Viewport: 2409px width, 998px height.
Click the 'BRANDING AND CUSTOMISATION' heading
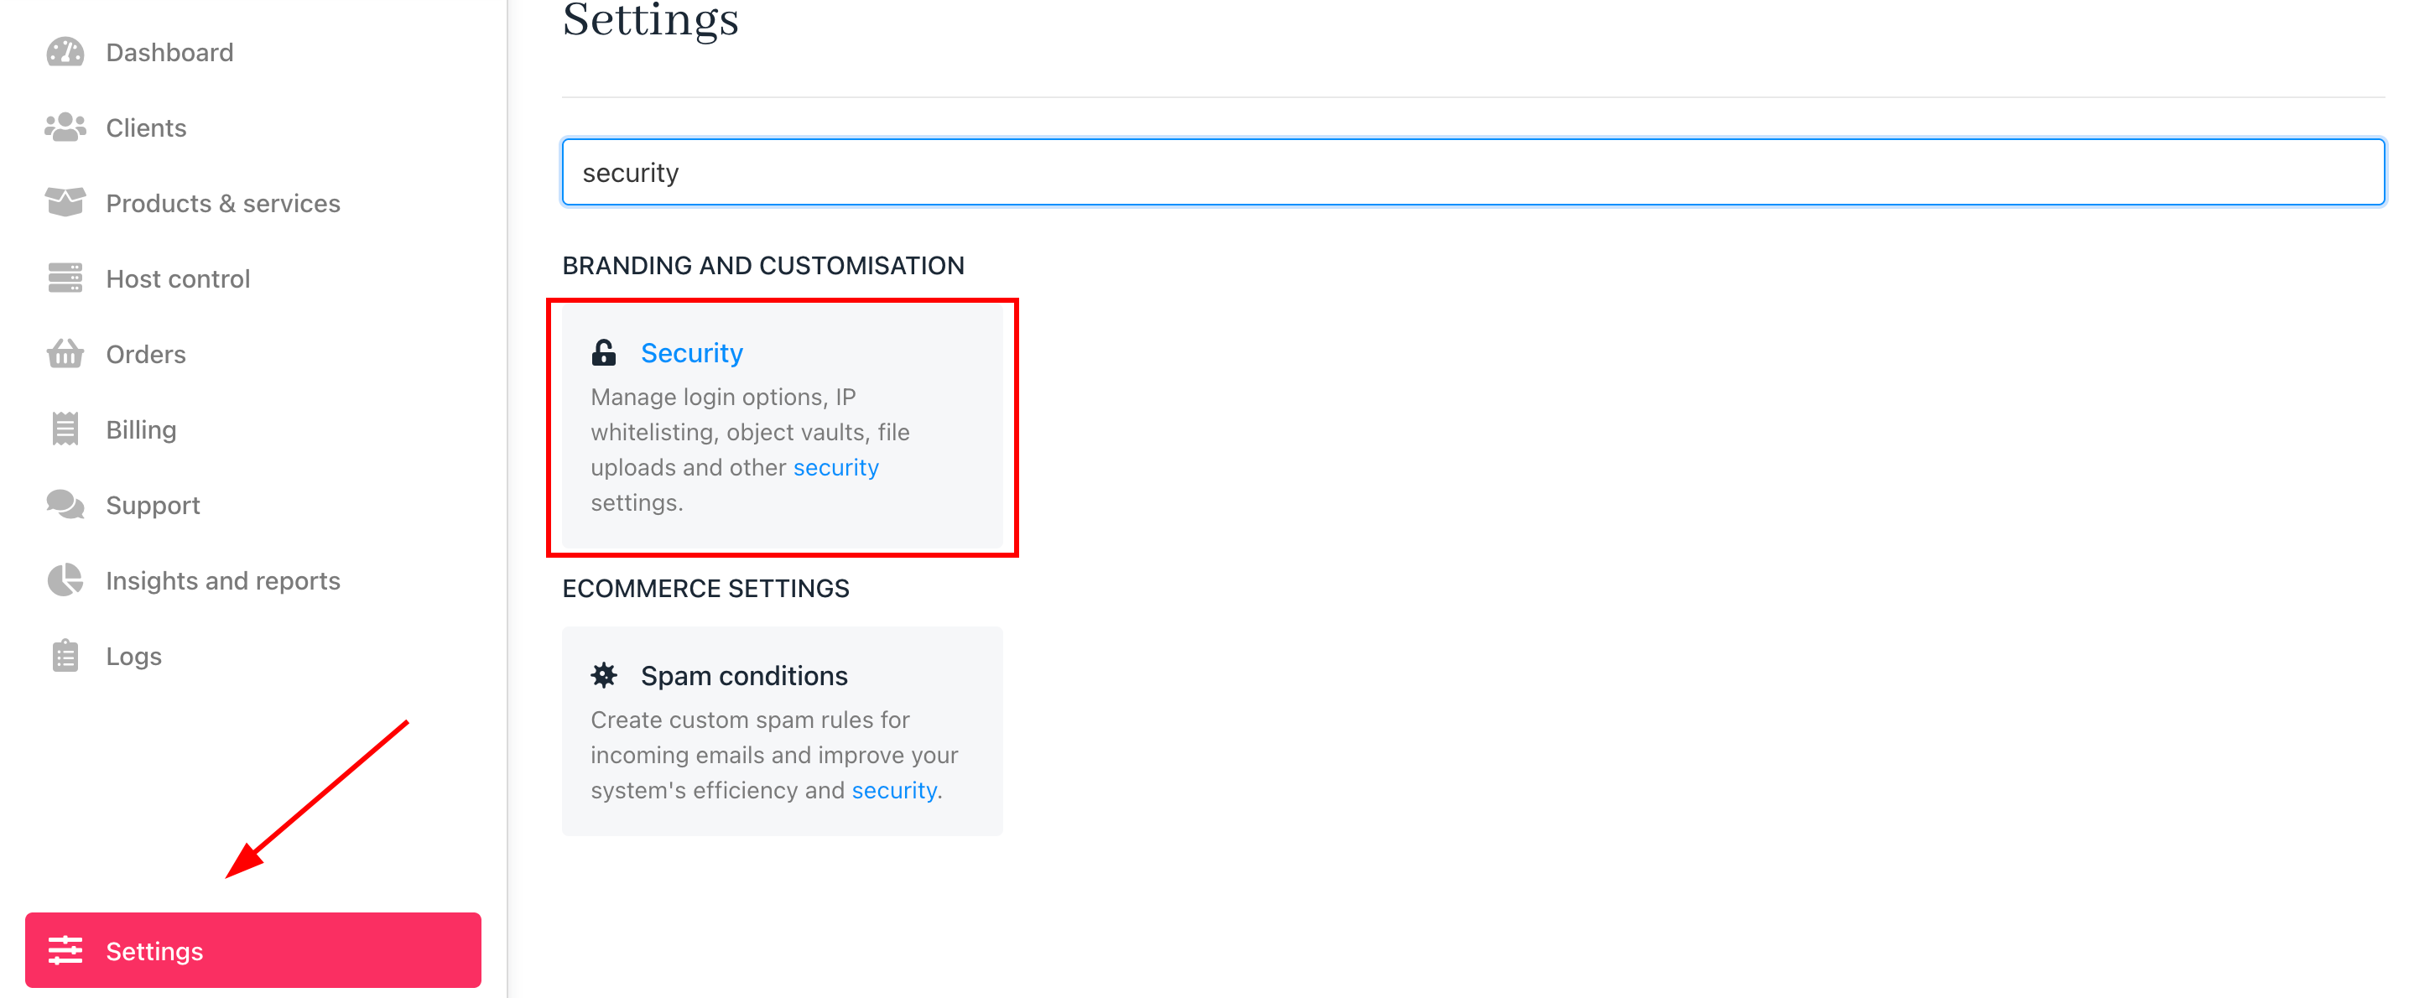click(763, 266)
